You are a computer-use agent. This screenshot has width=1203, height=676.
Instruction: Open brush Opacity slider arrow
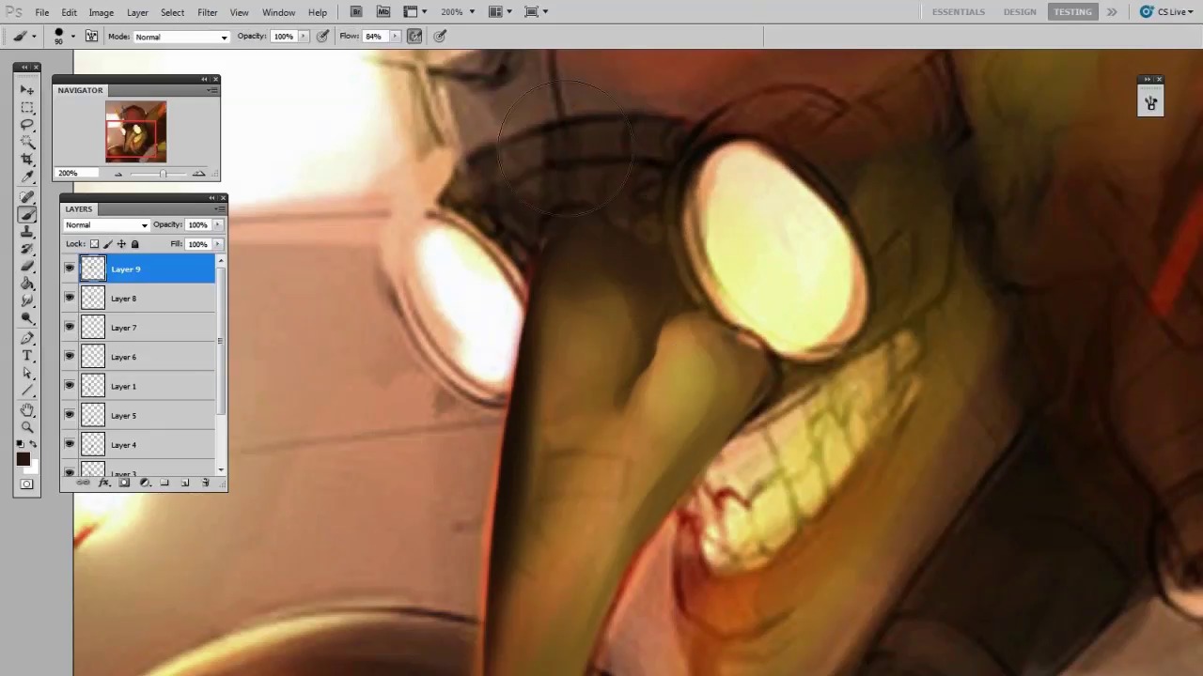point(303,37)
